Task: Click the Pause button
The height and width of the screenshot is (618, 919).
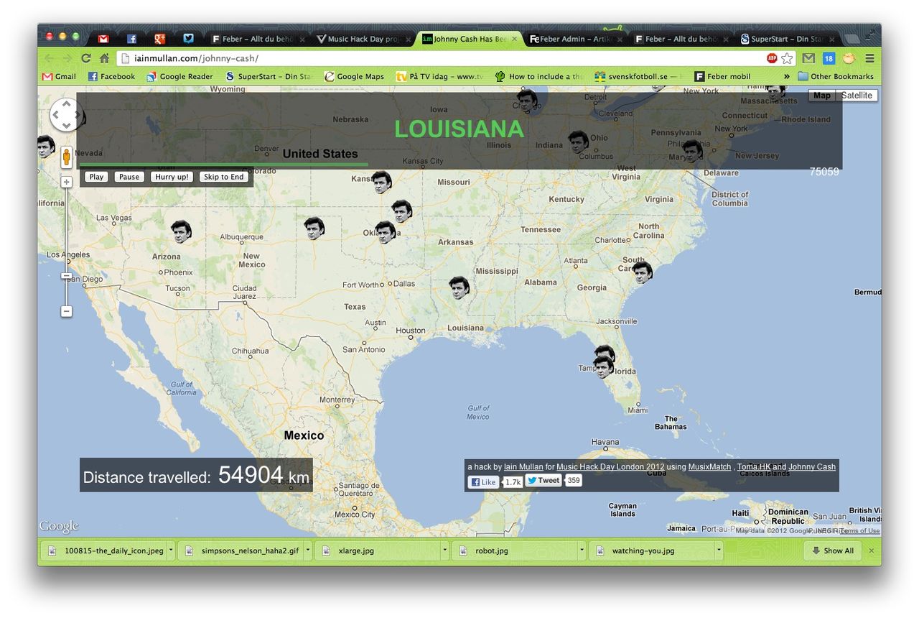Action: [129, 177]
